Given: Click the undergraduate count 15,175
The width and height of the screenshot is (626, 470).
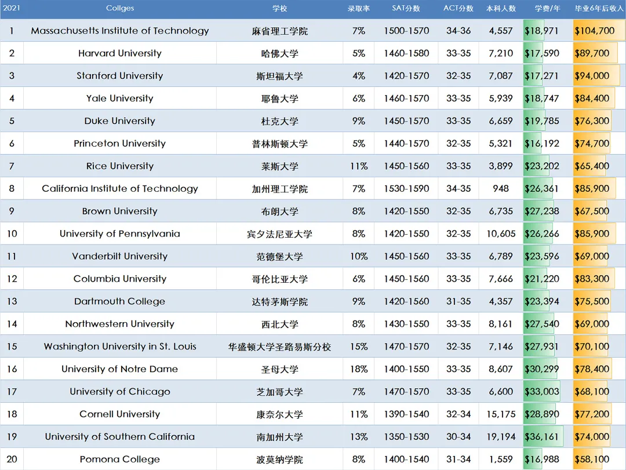Looking at the screenshot, I should click(501, 414).
